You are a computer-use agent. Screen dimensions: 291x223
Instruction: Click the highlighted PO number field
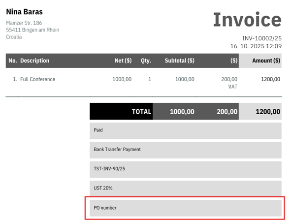tap(186, 208)
